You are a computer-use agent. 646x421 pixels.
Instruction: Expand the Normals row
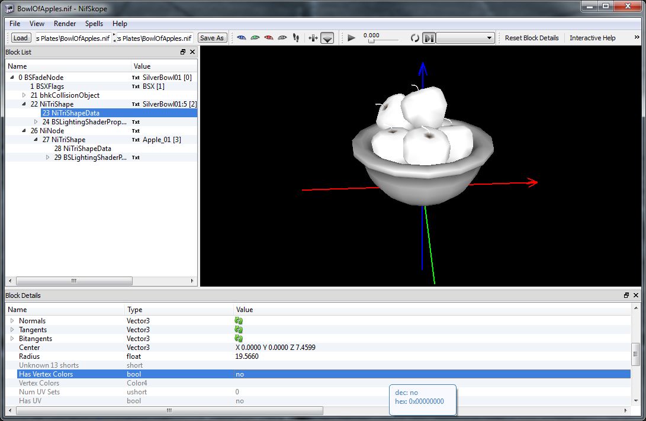(12, 321)
